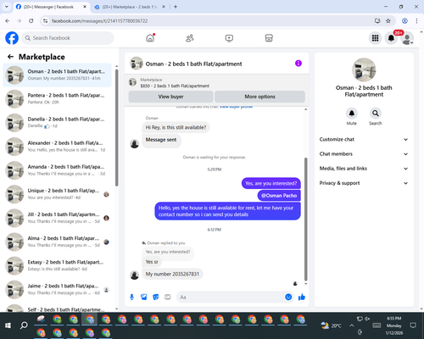Bookmark this page star icon
The height and width of the screenshot is (339, 424).
point(388,21)
